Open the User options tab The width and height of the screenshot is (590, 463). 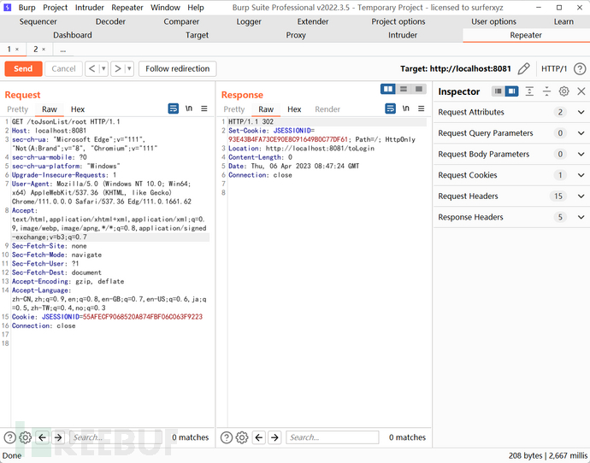point(493,22)
